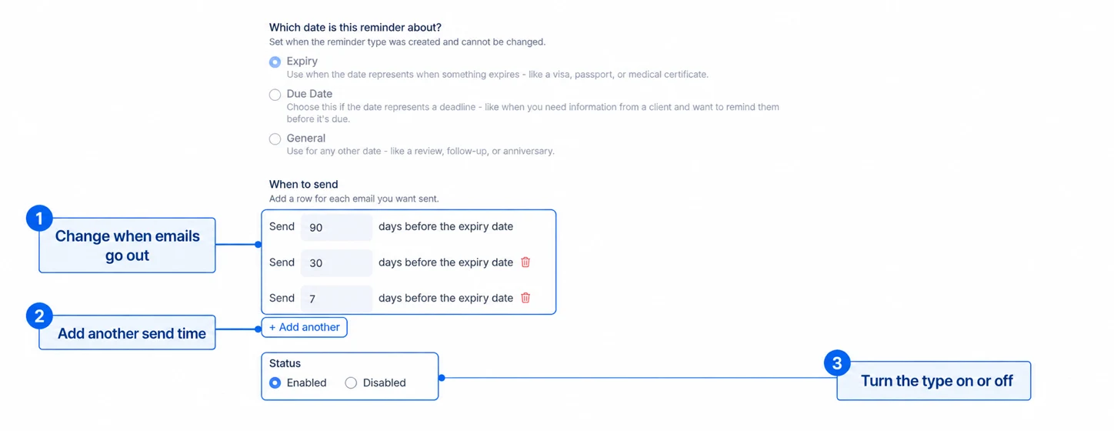The width and height of the screenshot is (1114, 431).
Task: Select the General radio option
Action: [275, 139]
